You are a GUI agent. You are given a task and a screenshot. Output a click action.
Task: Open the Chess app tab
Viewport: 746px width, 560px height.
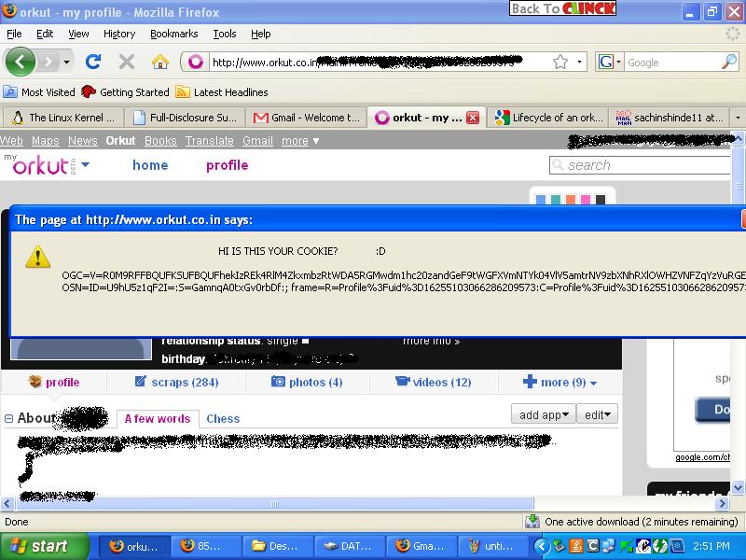click(223, 419)
